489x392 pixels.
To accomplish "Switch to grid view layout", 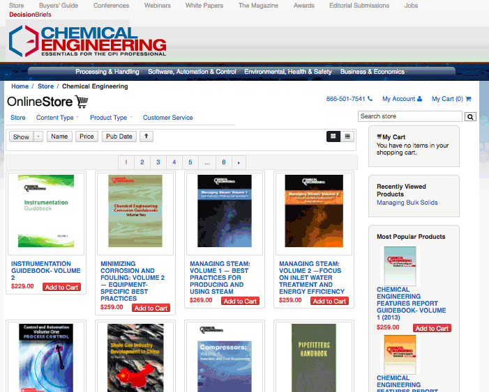I will click(333, 136).
